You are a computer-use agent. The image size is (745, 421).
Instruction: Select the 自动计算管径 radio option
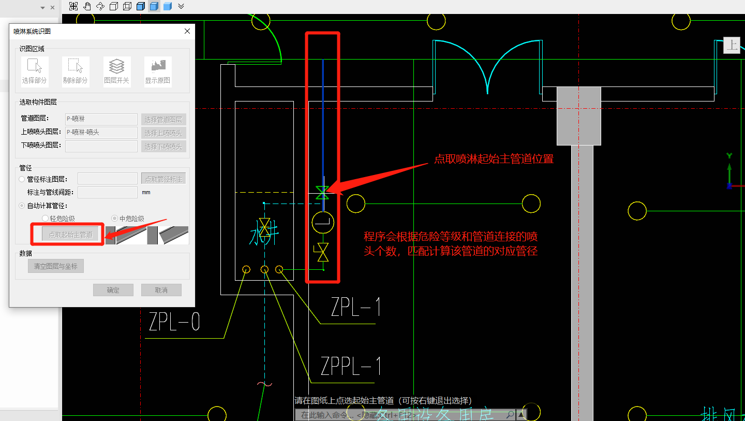(x=22, y=206)
